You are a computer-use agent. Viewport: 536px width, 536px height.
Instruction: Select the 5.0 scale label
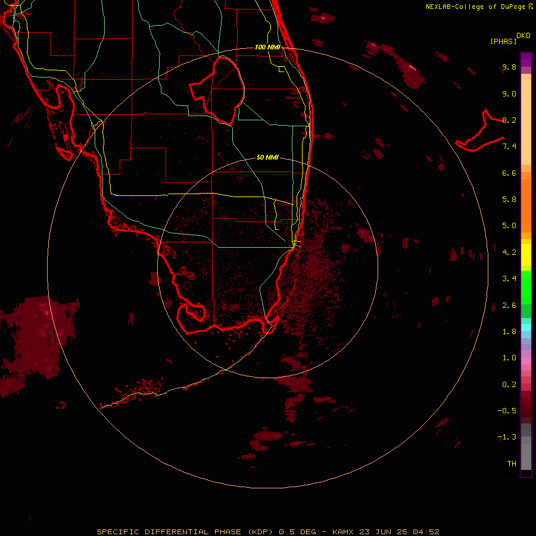[x=509, y=226]
